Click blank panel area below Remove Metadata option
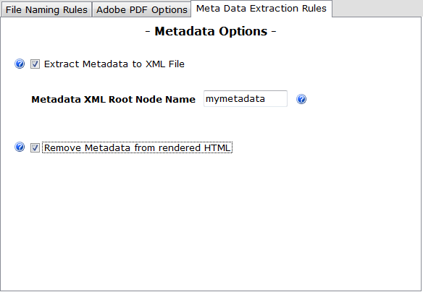 coord(211,220)
